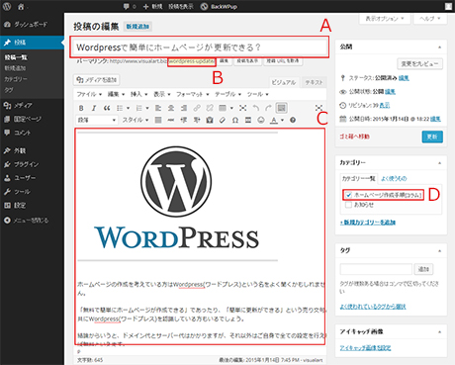Open the スタイル styles dropdown
The image size is (455, 365).
(136, 120)
